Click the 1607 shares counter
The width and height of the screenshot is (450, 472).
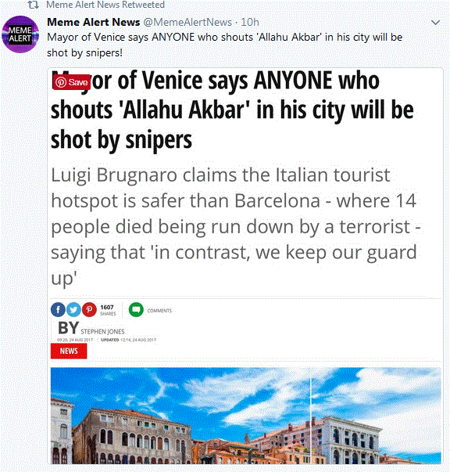point(108,310)
